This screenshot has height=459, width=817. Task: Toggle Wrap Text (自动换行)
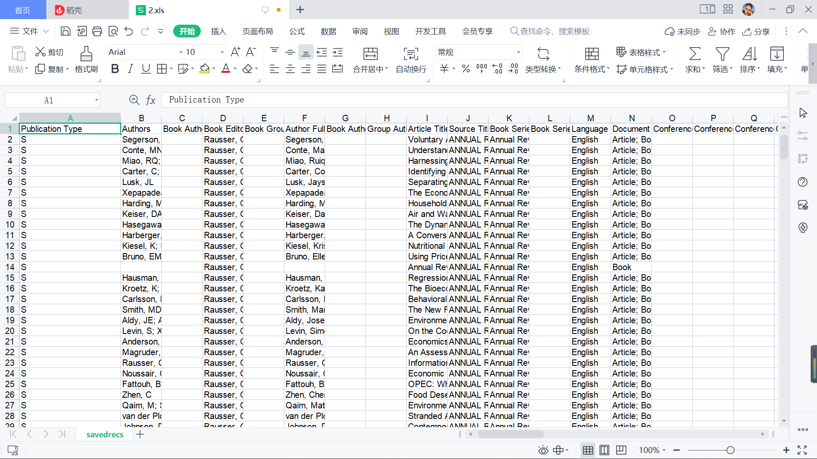tap(411, 60)
